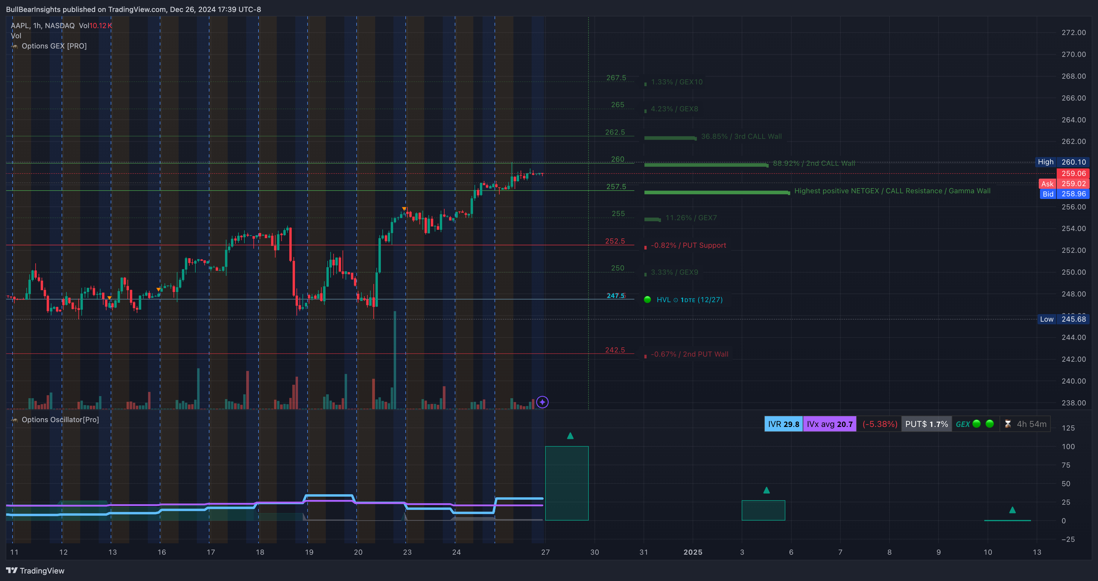
Task: Click the -0.67% / 2nd PUT Wall label
Action: [x=689, y=354]
